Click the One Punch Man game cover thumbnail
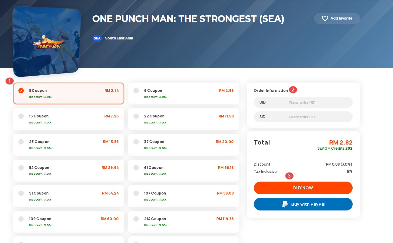Screen dimensions: 393x243 [x=47, y=42]
